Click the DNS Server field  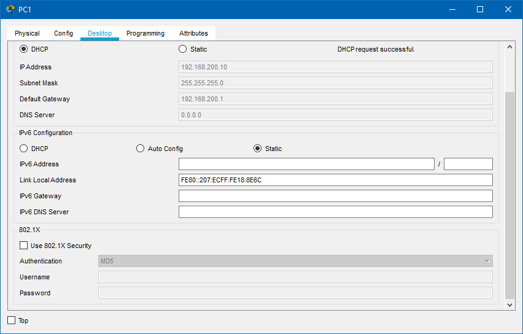336,115
